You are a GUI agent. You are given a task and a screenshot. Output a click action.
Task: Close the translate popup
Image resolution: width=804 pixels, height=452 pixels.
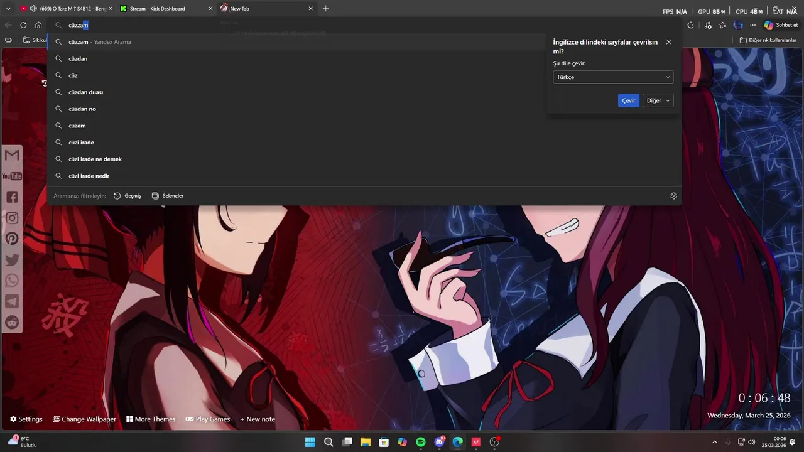(668, 42)
